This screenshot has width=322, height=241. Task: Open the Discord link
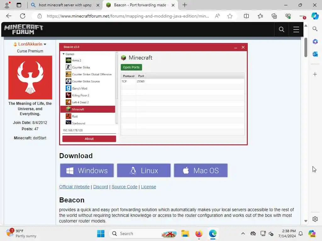tap(101, 187)
